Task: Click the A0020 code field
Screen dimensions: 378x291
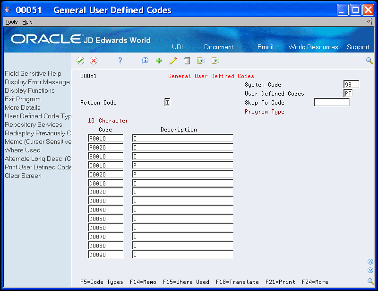Action: (x=105, y=147)
